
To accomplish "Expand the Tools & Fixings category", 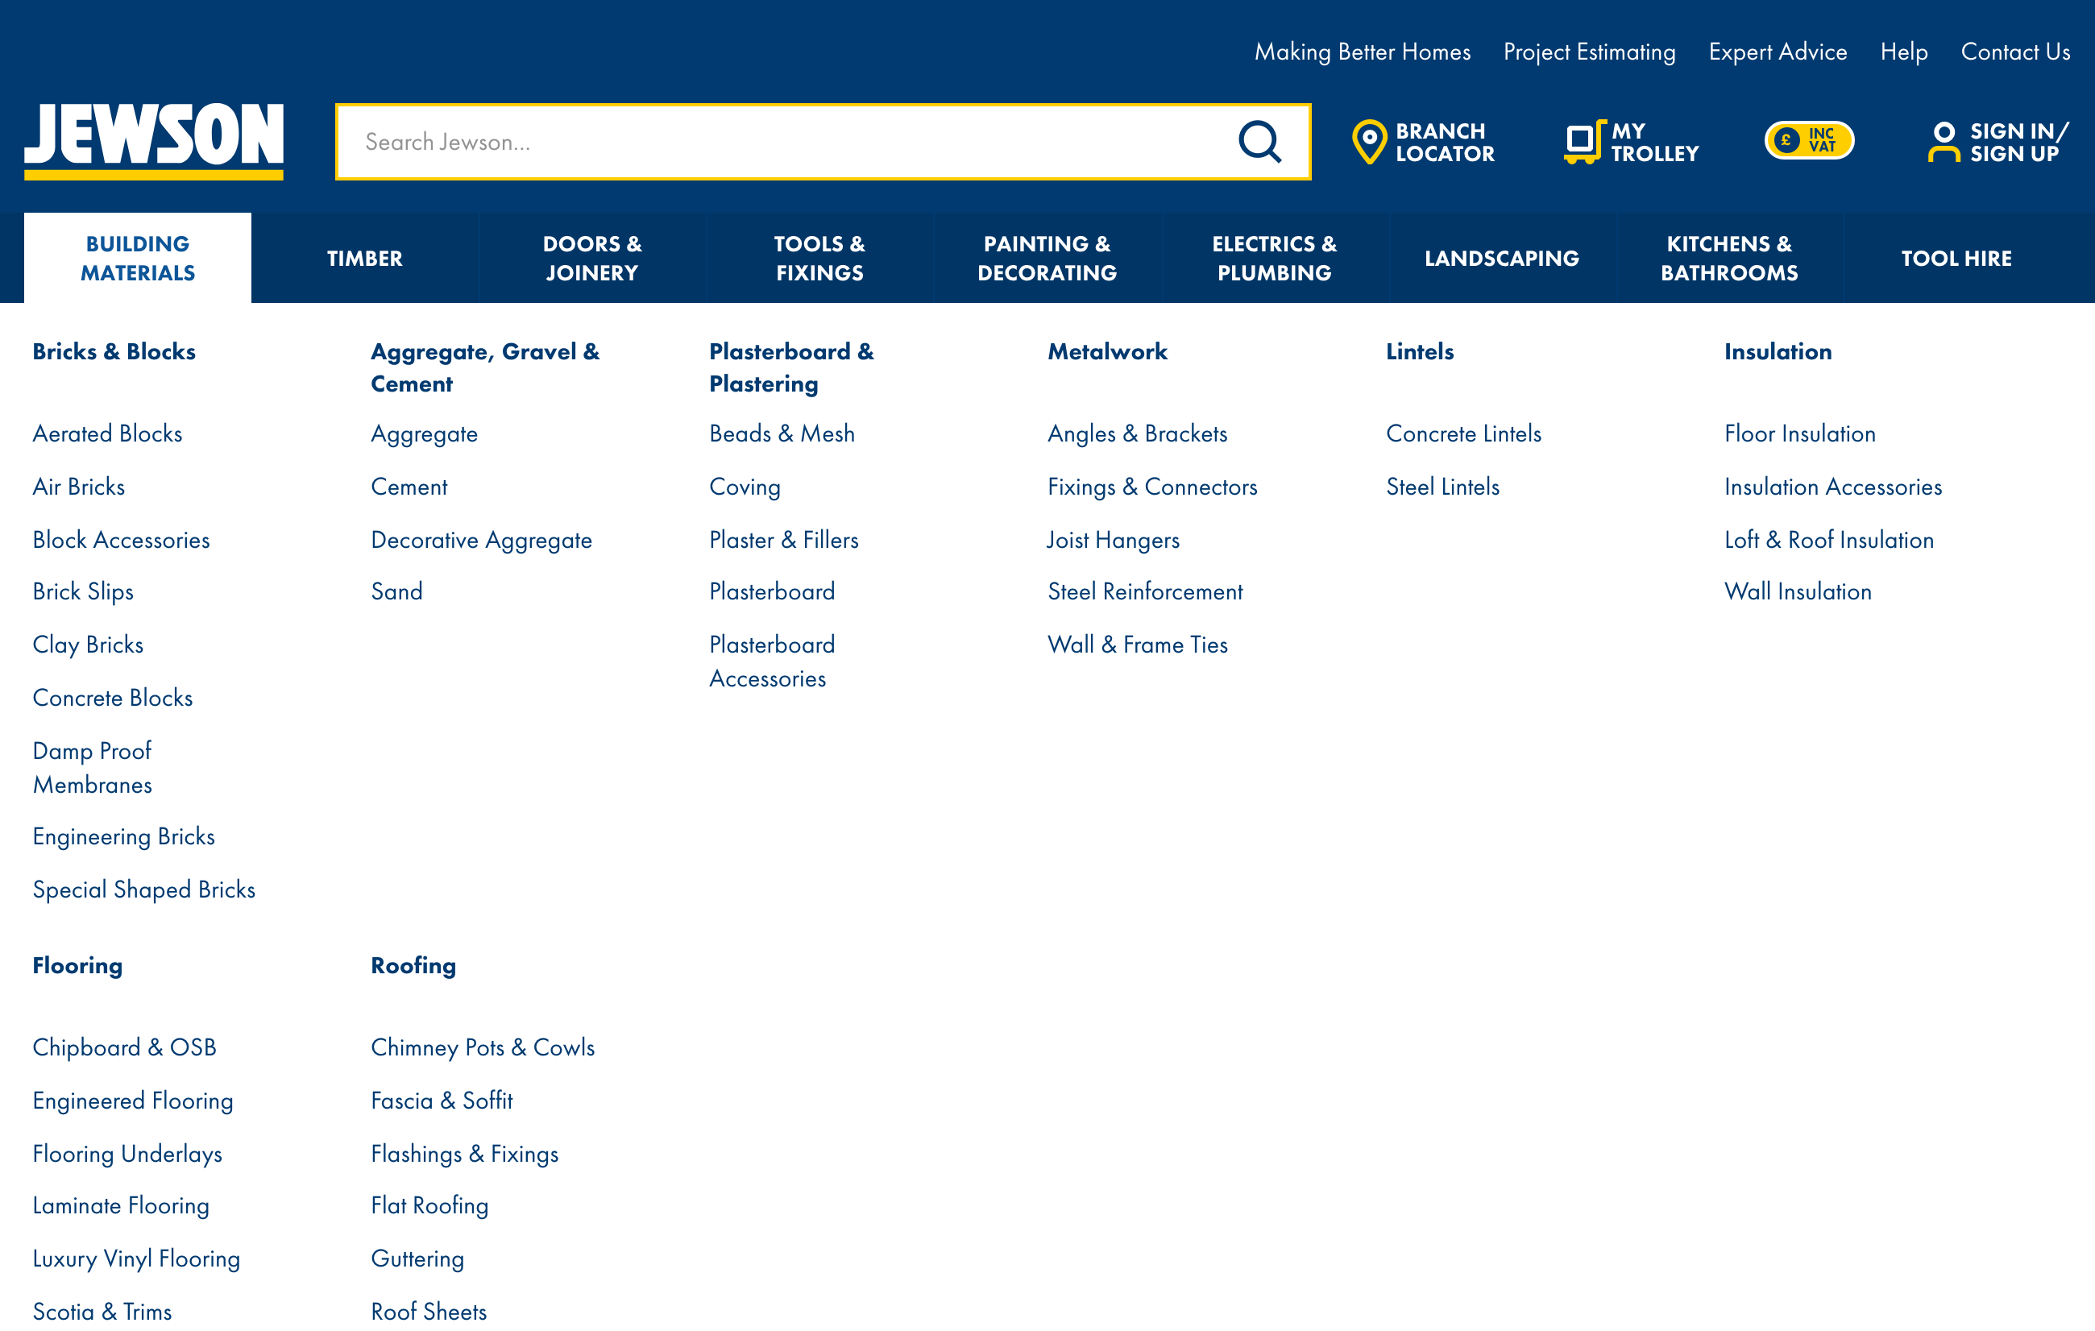I will pyautogui.click(x=820, y=258).
